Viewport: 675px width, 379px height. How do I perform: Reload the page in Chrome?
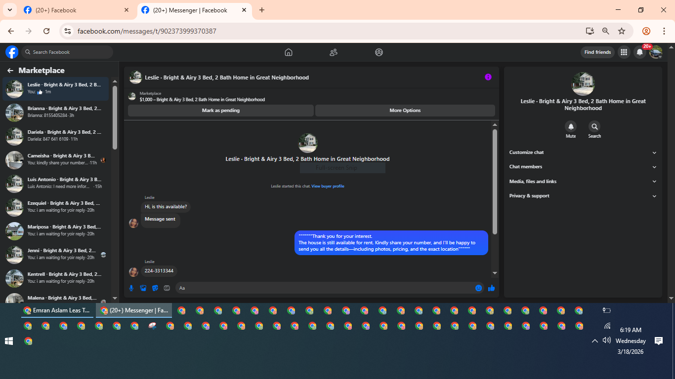coord(46,31)
